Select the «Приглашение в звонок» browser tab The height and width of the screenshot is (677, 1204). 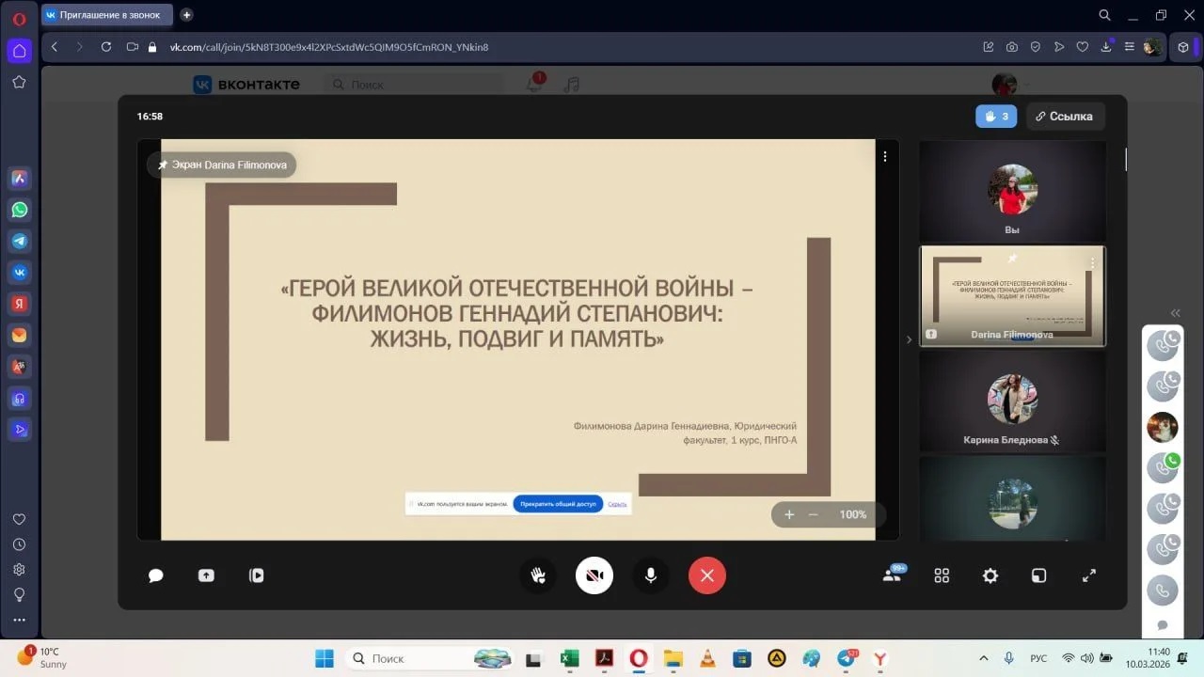[x=108, y=15]
